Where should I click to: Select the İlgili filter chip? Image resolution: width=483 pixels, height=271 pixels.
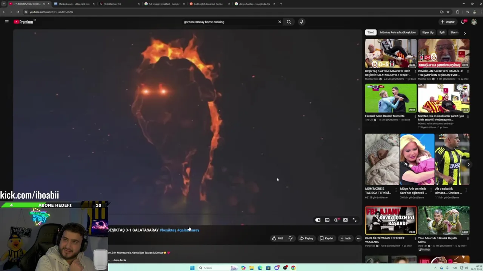coord(442,32)
